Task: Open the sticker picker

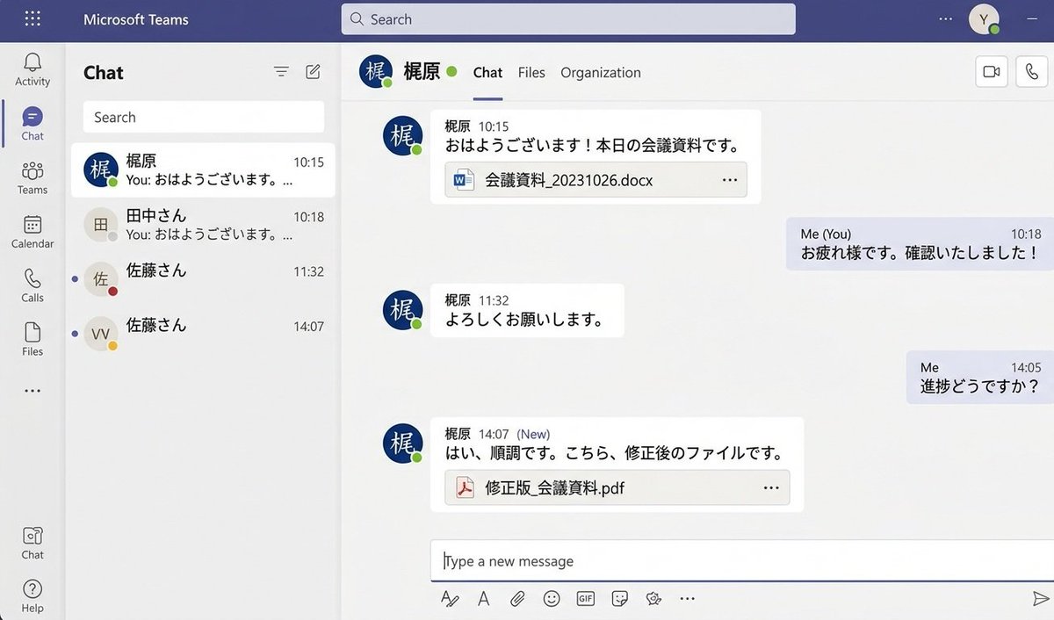Action: 620,599
